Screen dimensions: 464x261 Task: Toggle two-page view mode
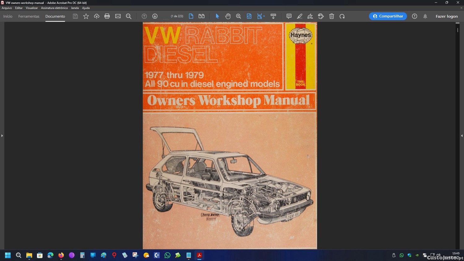(x=201, y=16)
